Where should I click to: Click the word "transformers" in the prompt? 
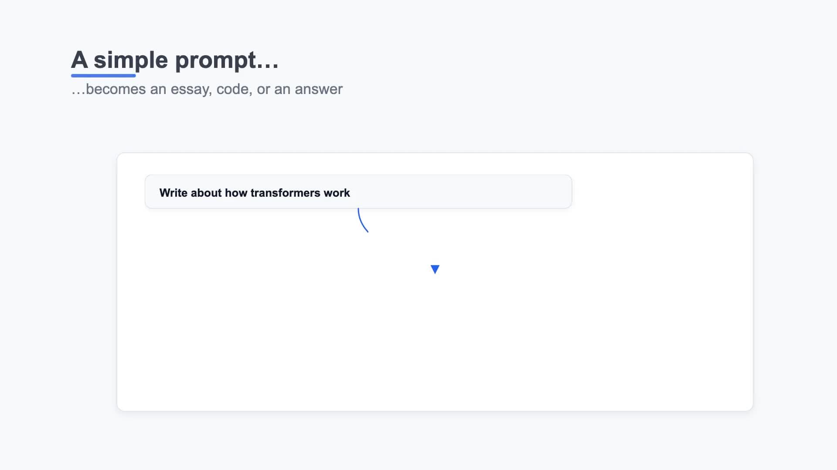click(x=285, y=193)
